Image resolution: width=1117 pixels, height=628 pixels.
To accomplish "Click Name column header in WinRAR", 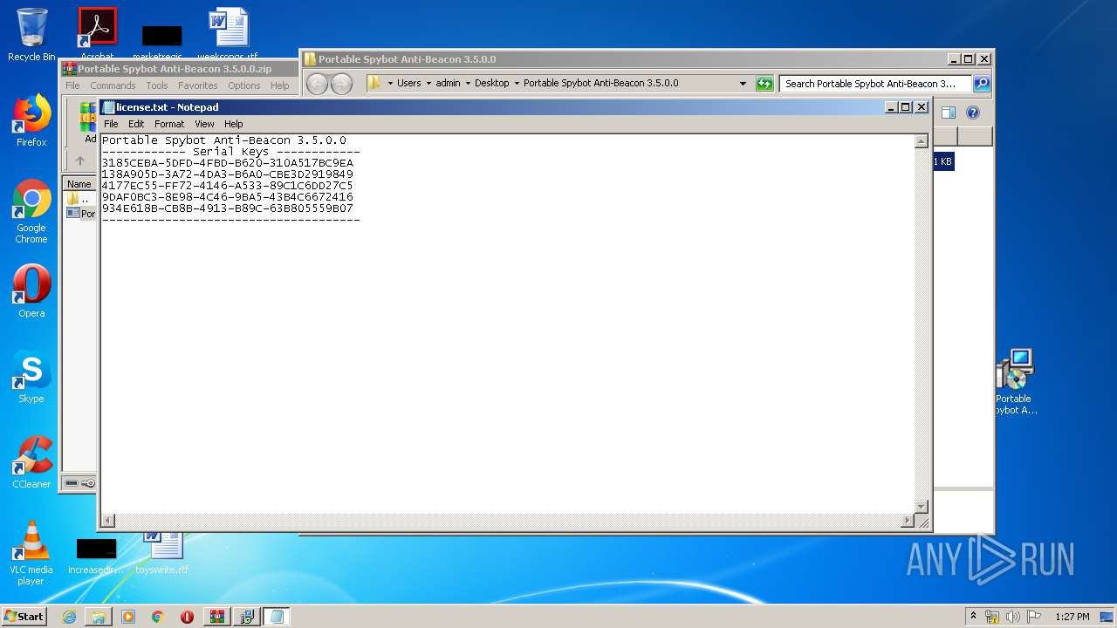I will (x=79, y=184).
